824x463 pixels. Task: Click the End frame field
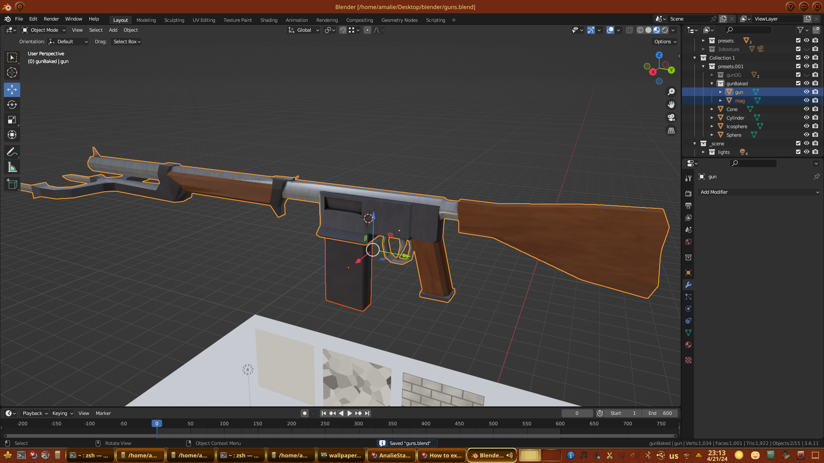[660, 413]
